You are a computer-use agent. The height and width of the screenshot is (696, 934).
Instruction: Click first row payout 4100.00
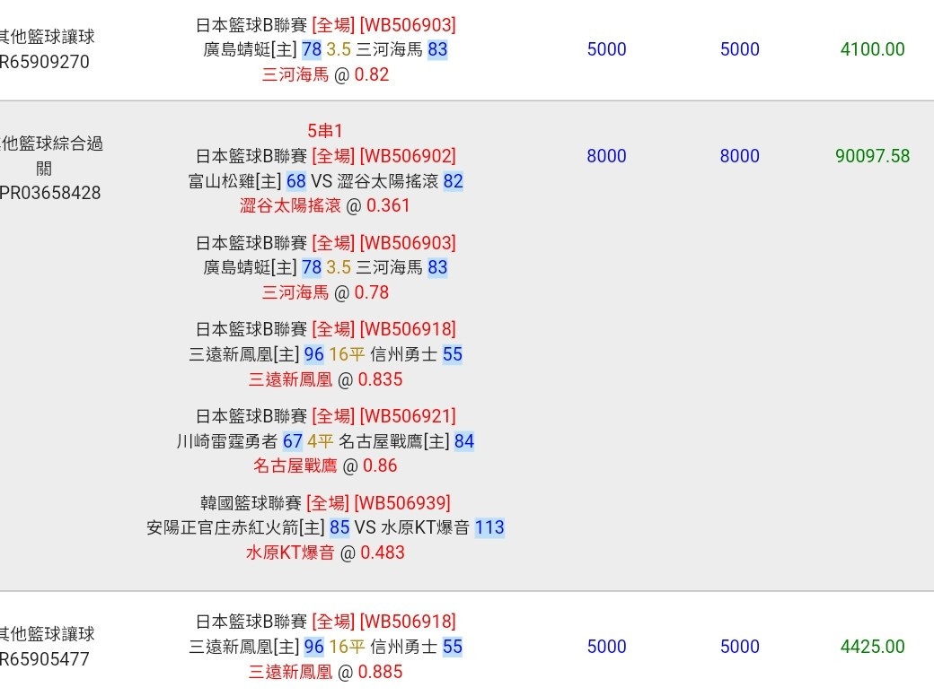[872, 49]
